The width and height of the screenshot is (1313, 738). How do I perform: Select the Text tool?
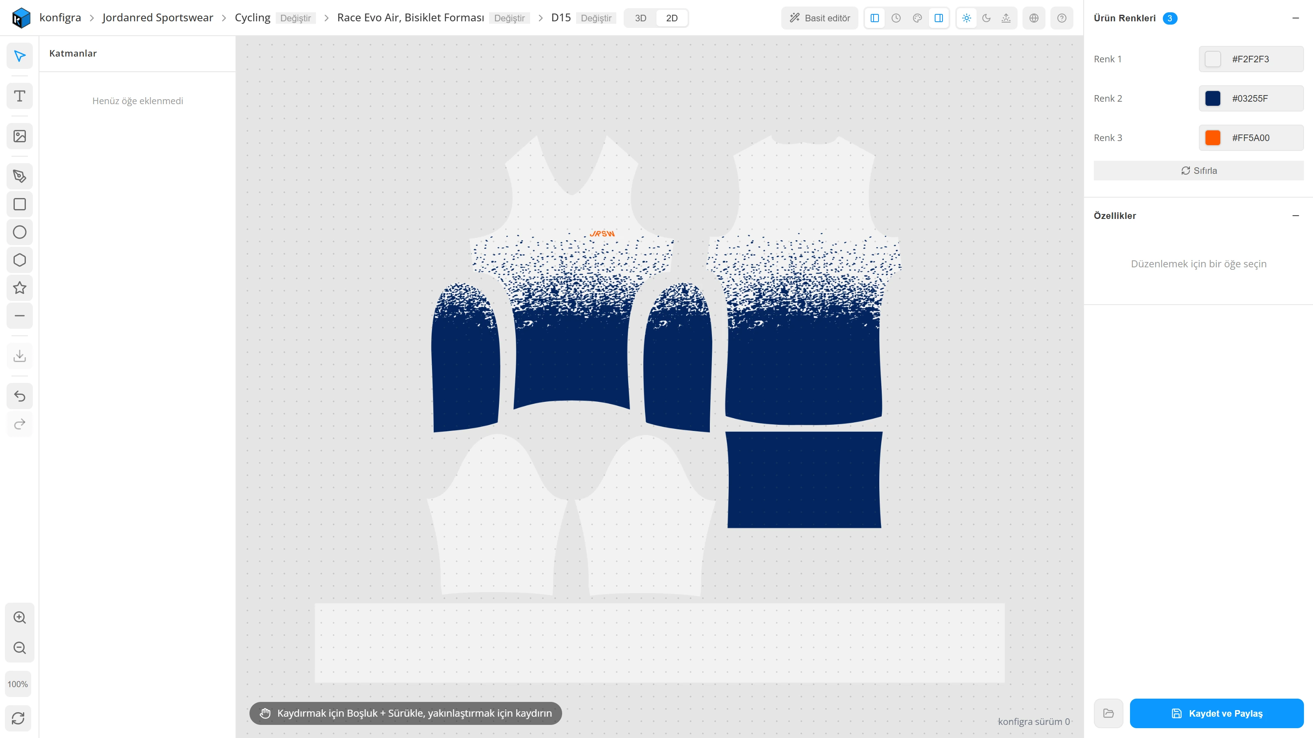pyautogui.click(x=19, y=96)
